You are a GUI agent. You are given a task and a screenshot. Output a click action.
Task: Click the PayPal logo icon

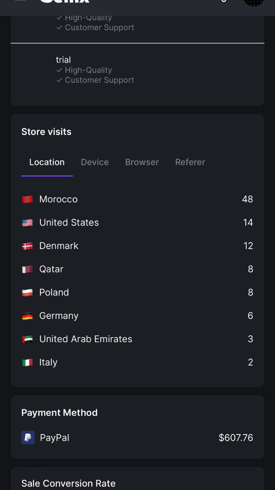coord(28,438)
